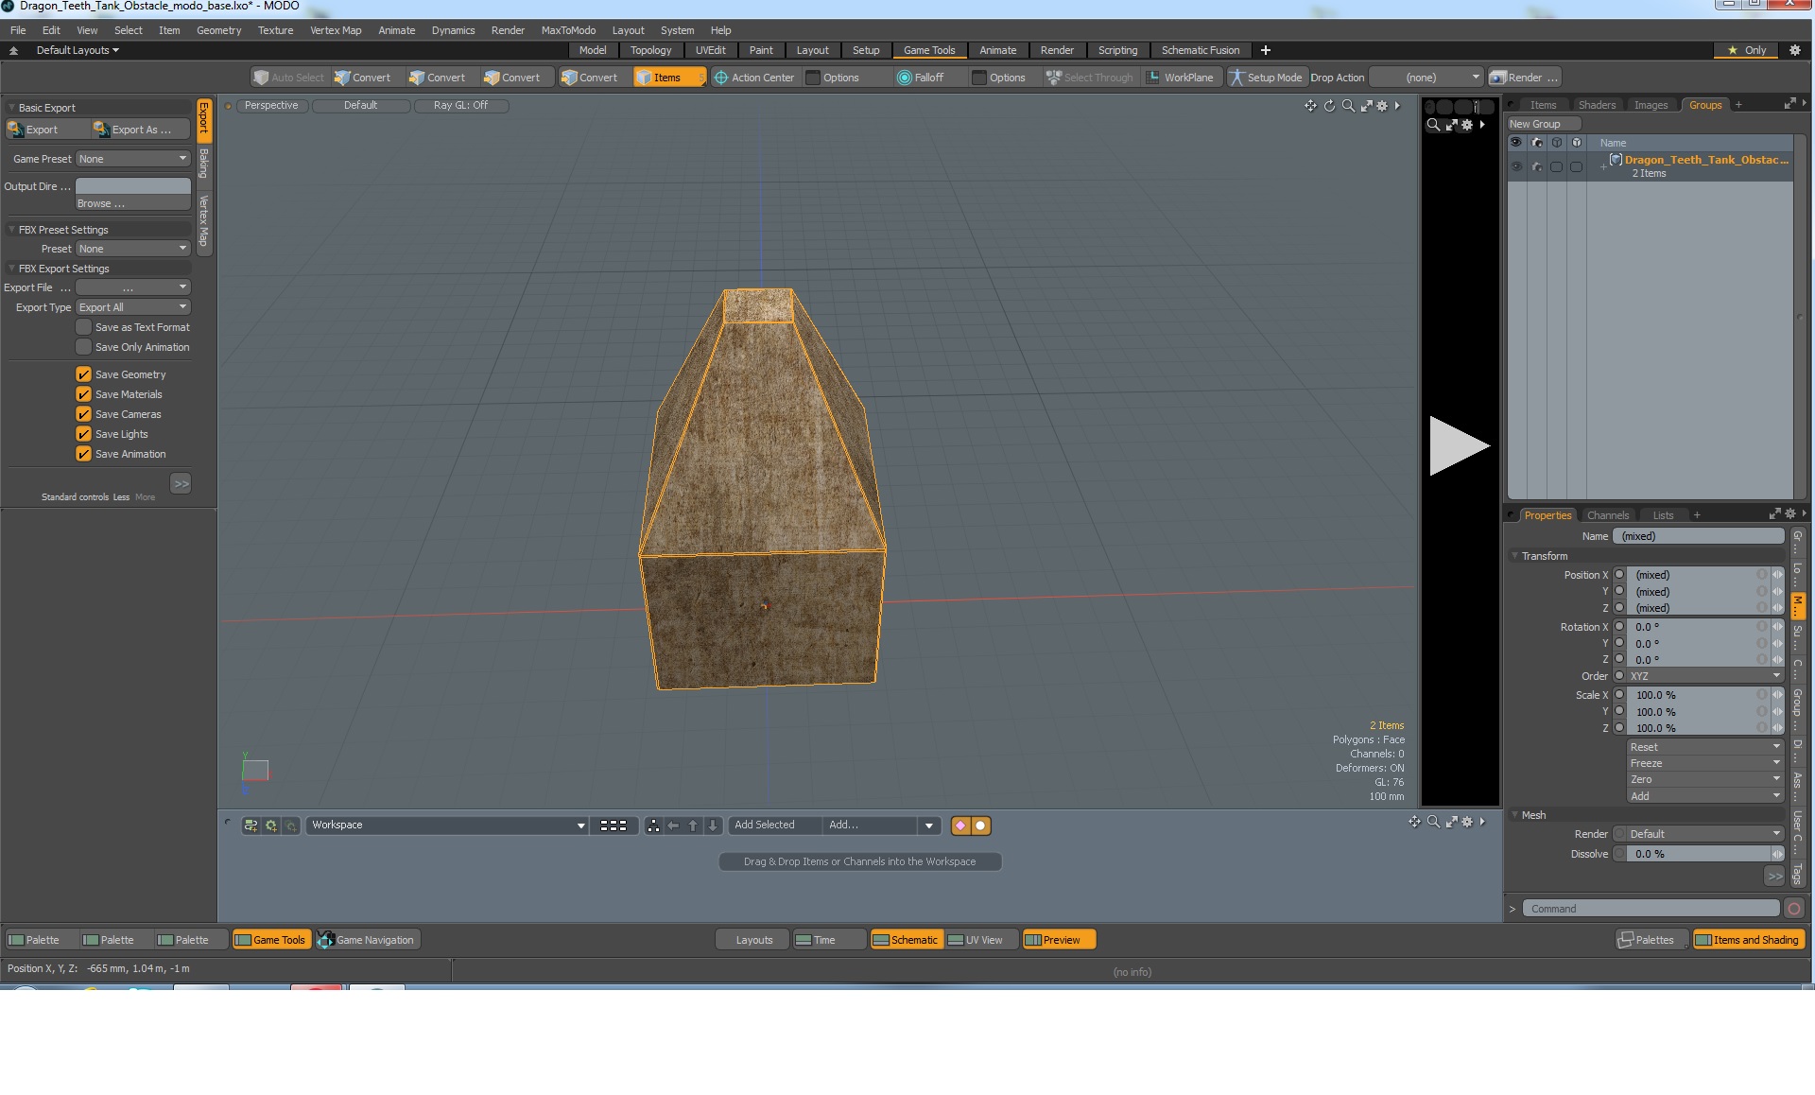This screenshot has height=1095, width=1815.
Task: Expand the Dragon_Teeth_Tank_Obstac group
Action: (1603, 166)
